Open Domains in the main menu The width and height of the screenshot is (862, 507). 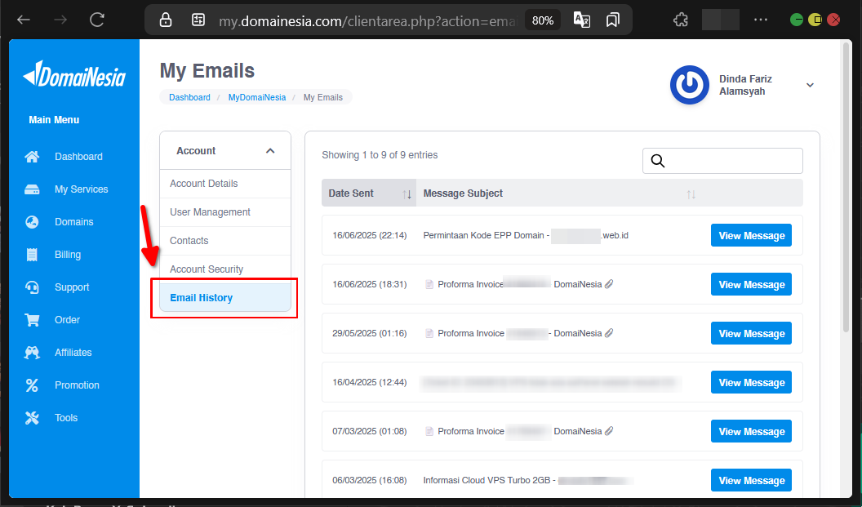click(74, 222)
